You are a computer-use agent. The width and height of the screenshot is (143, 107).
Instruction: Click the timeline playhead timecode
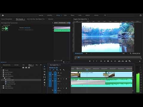pos(53,68)
